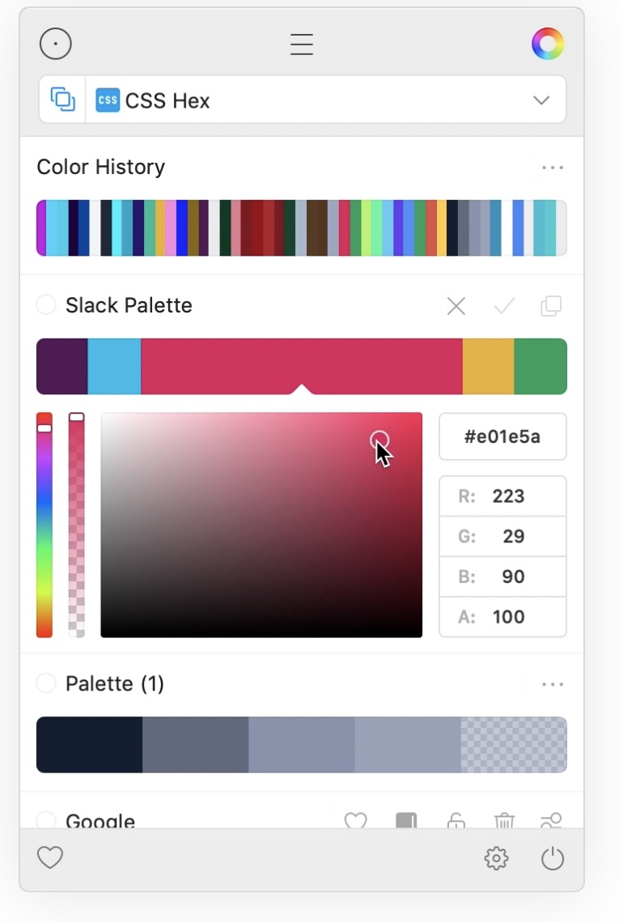Image resolution: width=623 pixels, height=923 pixels.
Task: Open settings with the gear icon
Action: click(496, 858)
